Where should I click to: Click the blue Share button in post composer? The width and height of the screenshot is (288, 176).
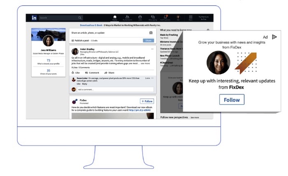[x=149, y=41]
